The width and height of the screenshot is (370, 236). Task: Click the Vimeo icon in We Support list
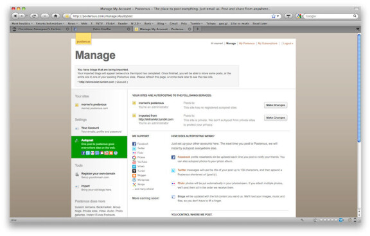(134, 166)
